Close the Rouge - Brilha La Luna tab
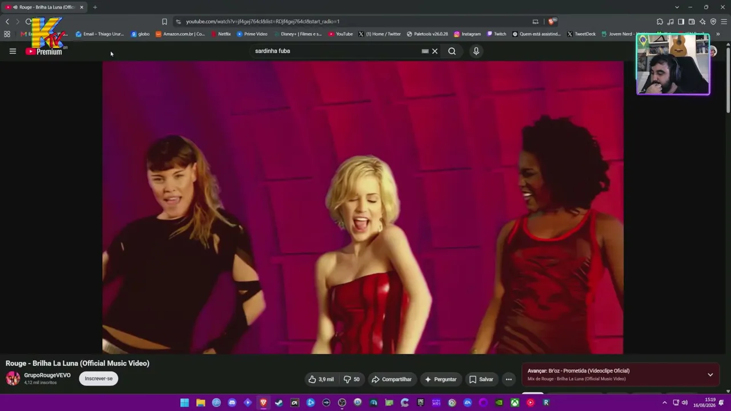This screenshot has width=731, height=411. point(82,7)
